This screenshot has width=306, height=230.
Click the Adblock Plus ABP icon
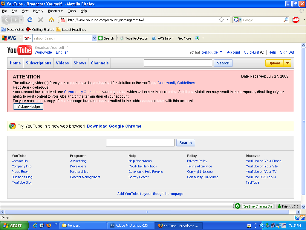click(296, 20)
